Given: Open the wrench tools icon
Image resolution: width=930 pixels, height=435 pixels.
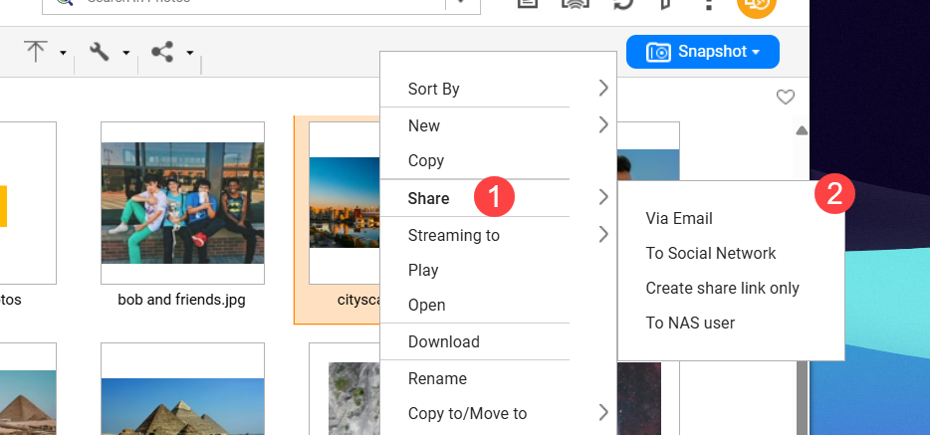Looking at the screenshot, I should pyautogui.click(x=99, y=52).
